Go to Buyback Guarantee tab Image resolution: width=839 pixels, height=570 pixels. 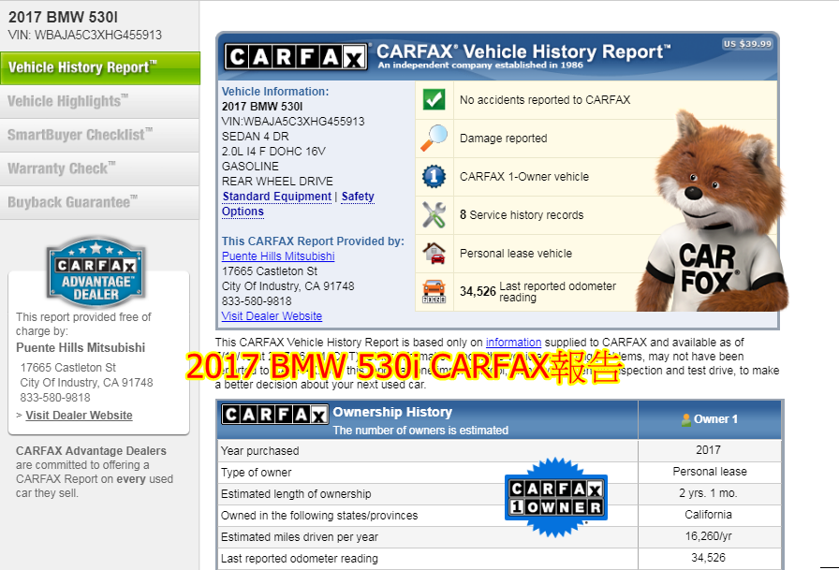99,203
